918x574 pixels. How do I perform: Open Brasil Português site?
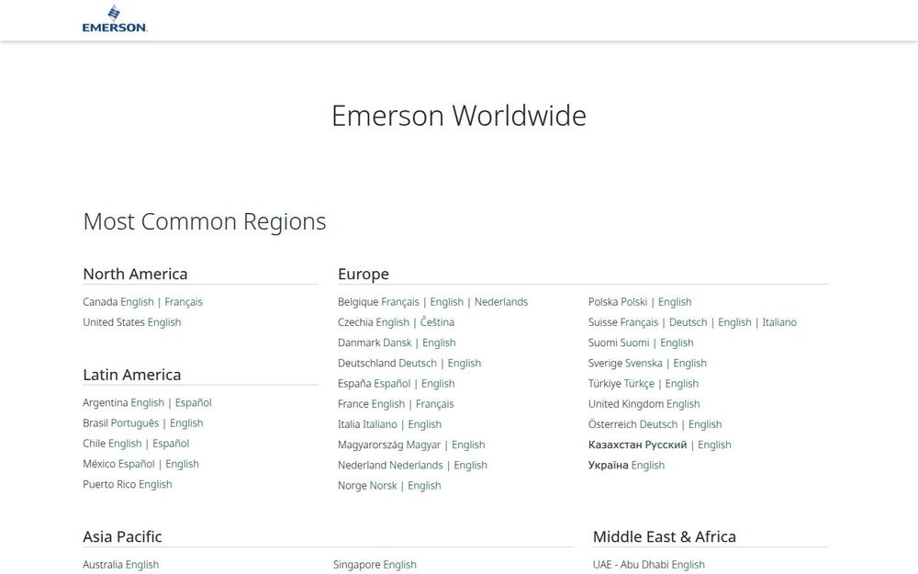click(135, 423)
